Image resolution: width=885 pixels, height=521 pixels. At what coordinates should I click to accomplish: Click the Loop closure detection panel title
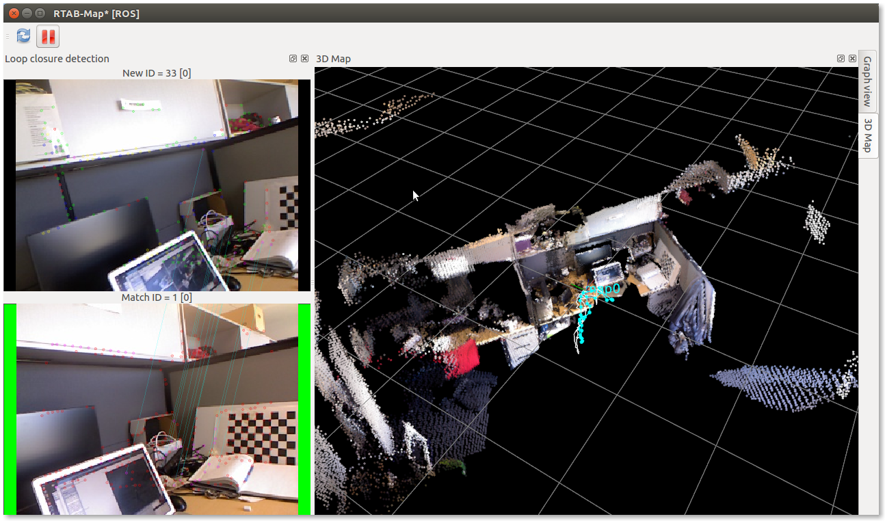click(x=57, y=59)
